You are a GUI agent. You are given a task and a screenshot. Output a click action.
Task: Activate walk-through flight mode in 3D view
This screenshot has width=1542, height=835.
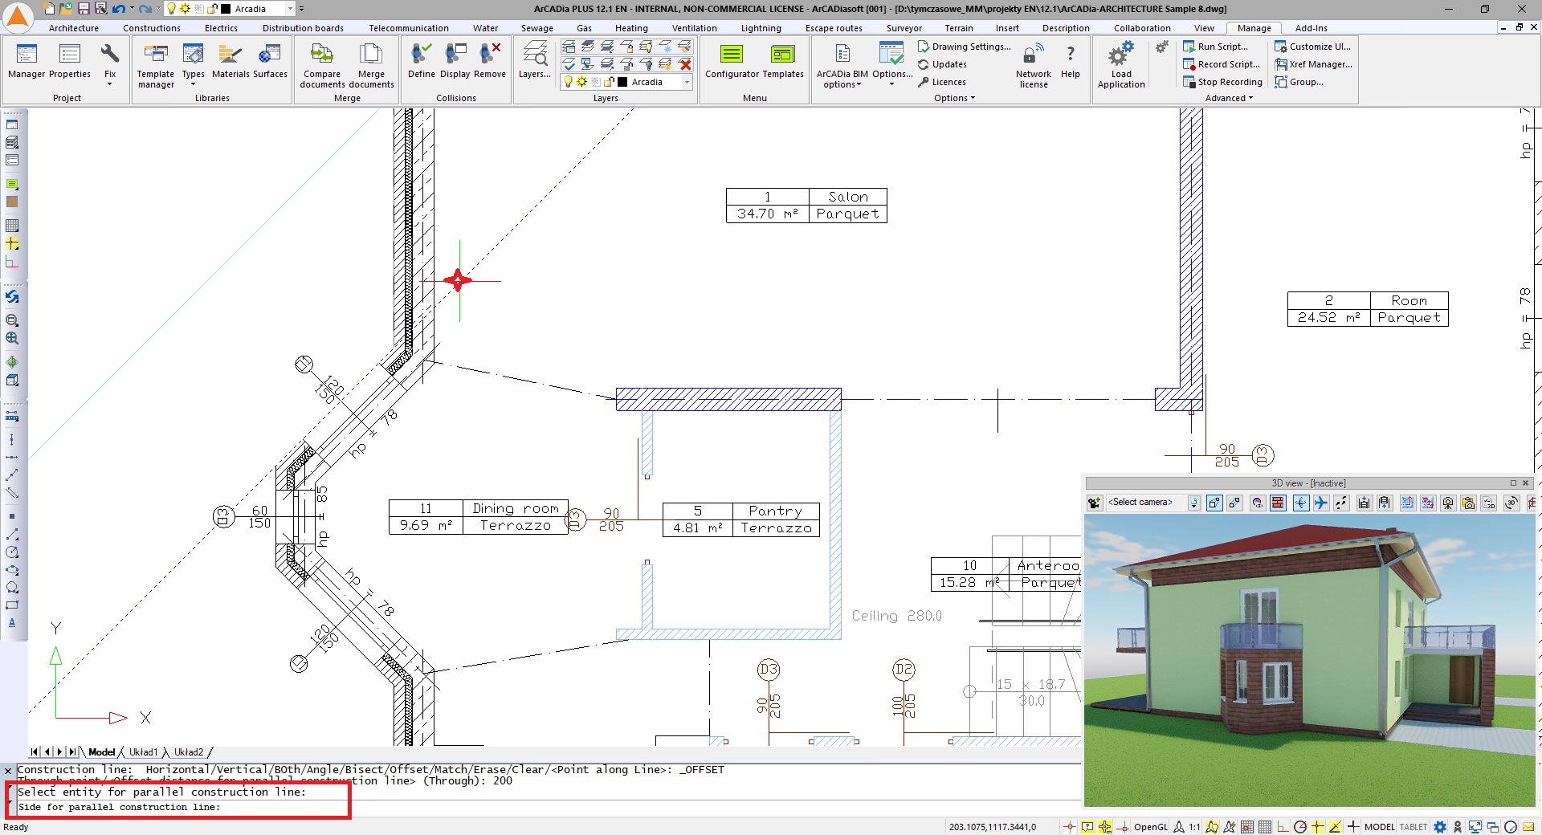[1320, 503]
